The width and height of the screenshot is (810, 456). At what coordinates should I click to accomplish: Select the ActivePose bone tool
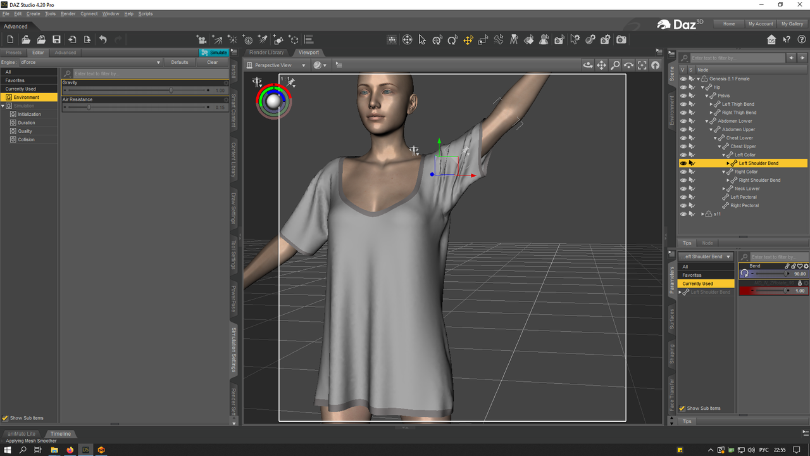(499, 39)
